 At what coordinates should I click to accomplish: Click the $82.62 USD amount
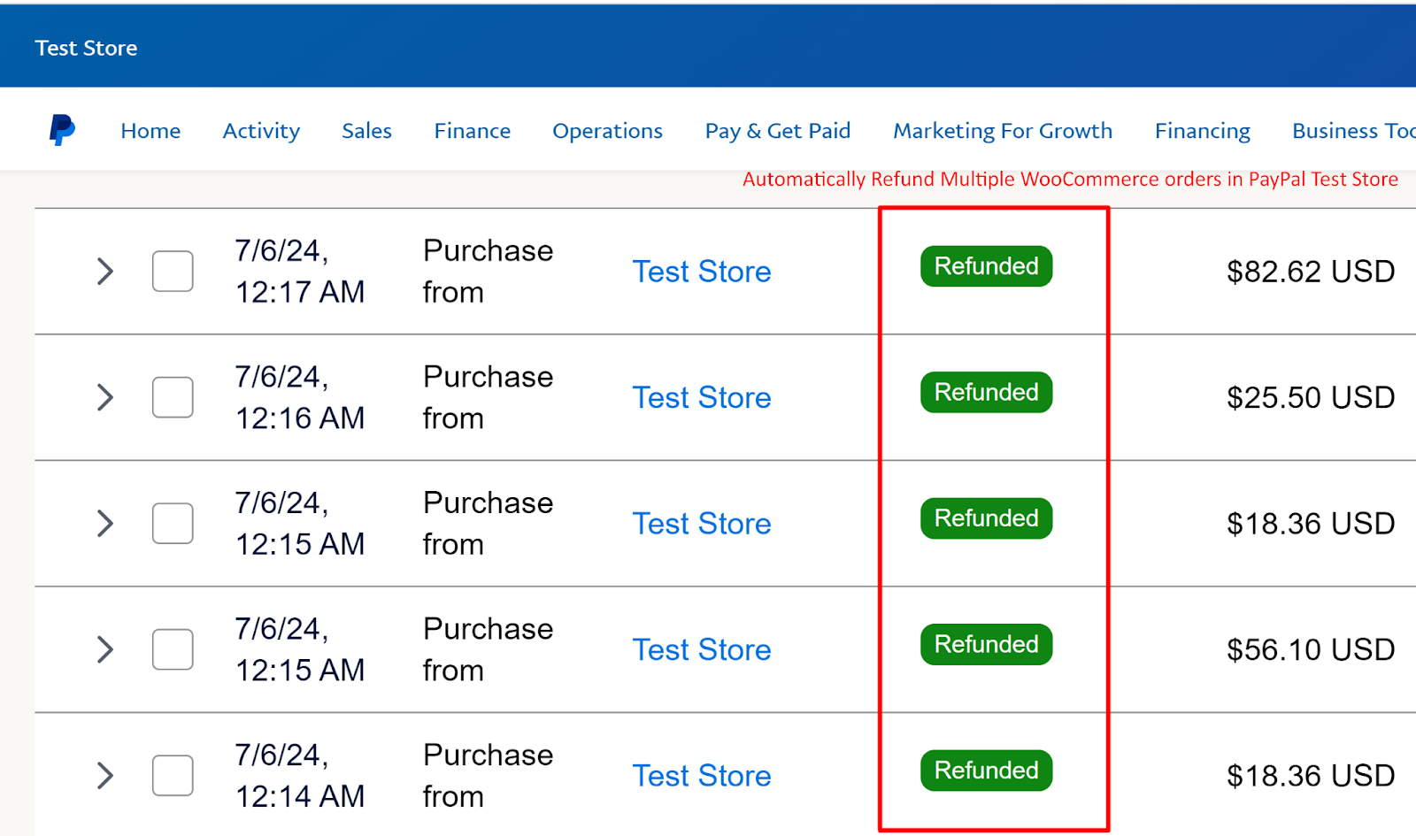pos(1311,272)
